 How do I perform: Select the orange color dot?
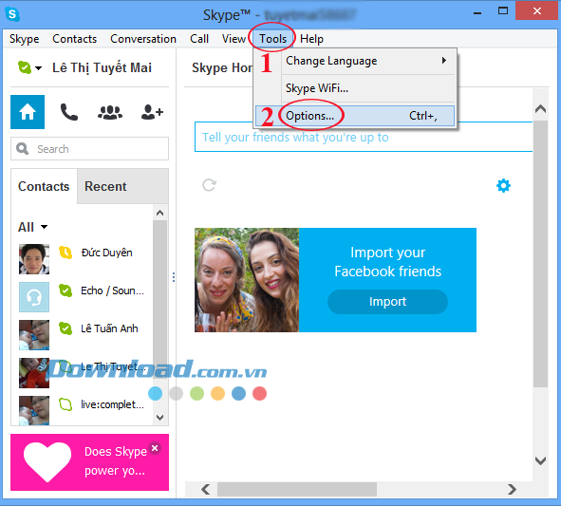(217, 394)
